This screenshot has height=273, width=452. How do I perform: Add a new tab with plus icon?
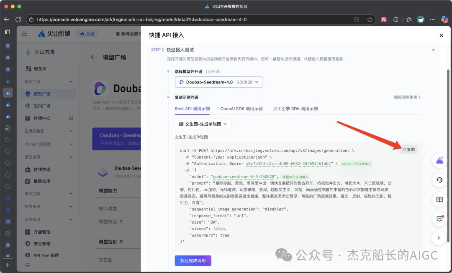coord(8,265)
